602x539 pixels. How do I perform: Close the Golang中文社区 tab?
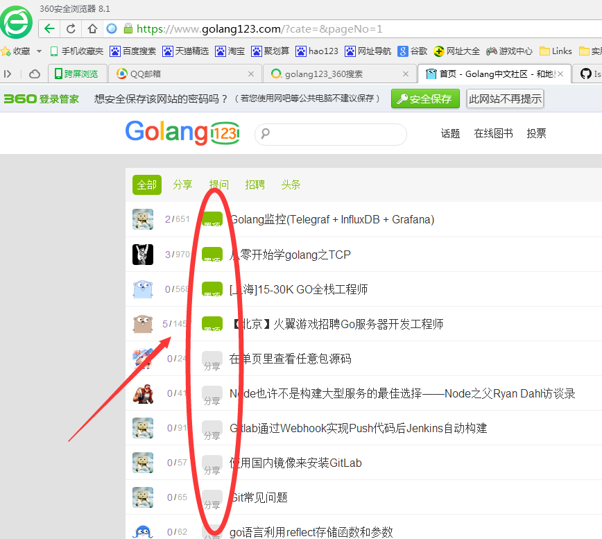click(560, 74)
